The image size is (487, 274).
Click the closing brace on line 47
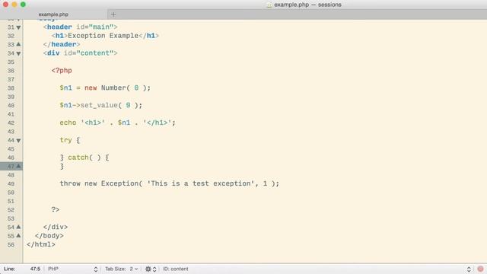[x=62, y=166]
